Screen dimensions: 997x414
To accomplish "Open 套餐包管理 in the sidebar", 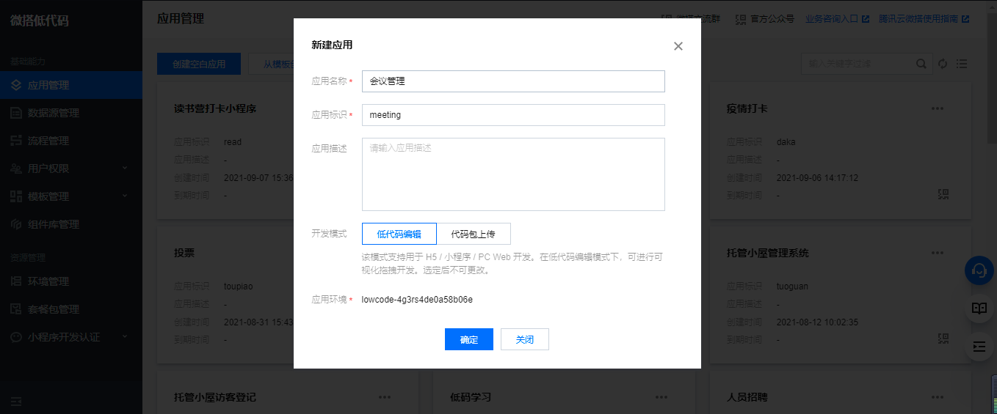I will [71, 309].
